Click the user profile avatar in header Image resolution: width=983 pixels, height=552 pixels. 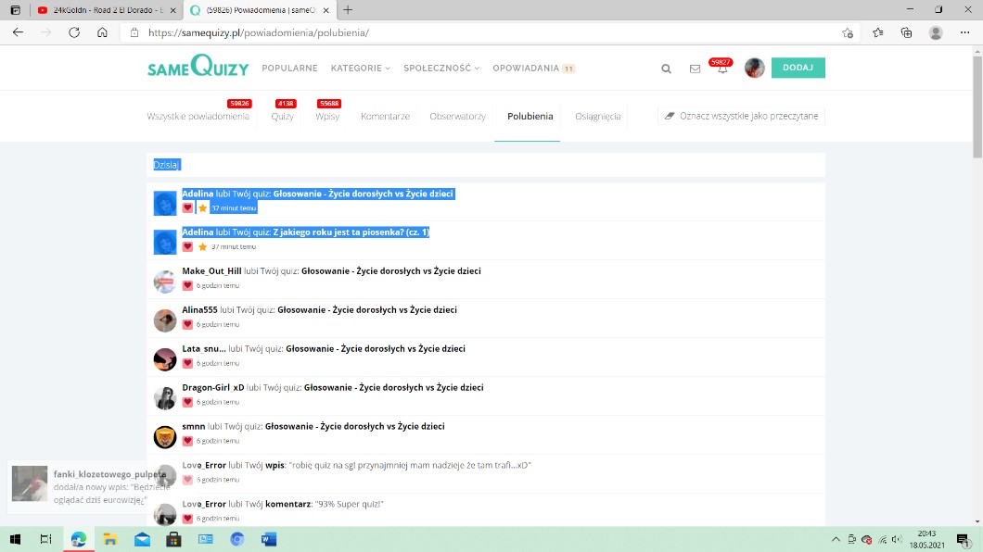[x=754, y=68]
